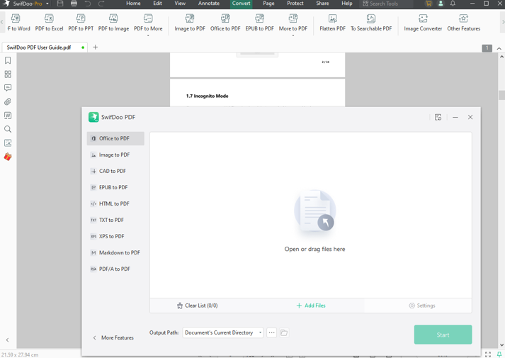The image size is (505, 358).
Task: Open the dialog Settings button
Action: click(x=422, y=306)
